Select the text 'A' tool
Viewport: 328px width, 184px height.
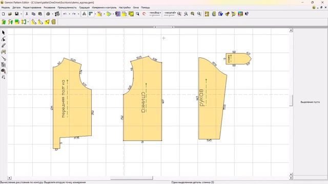pos(84,14)
